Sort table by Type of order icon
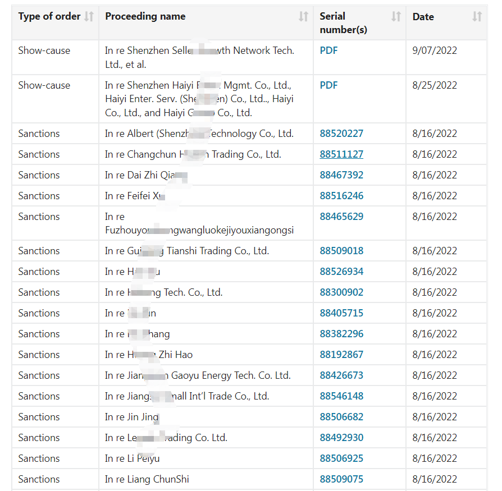Image resolution: width=502 pixels, height=491 pixels. [89, 17]
